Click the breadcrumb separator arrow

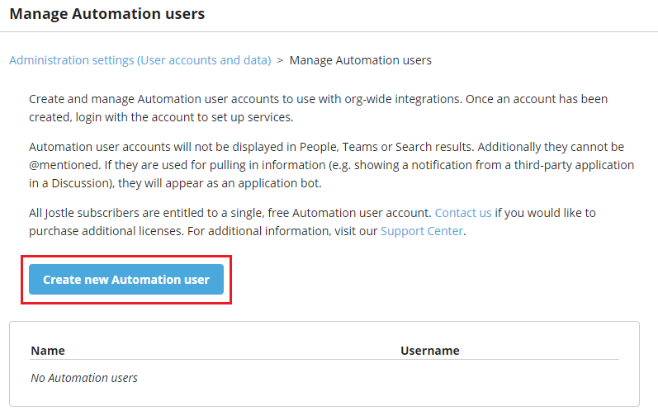tap(280, 61)
